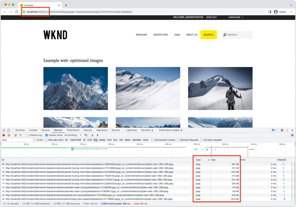Switch to the Sources tab
The width and height of the screenshot is (296, 207).
click(45, 130)
